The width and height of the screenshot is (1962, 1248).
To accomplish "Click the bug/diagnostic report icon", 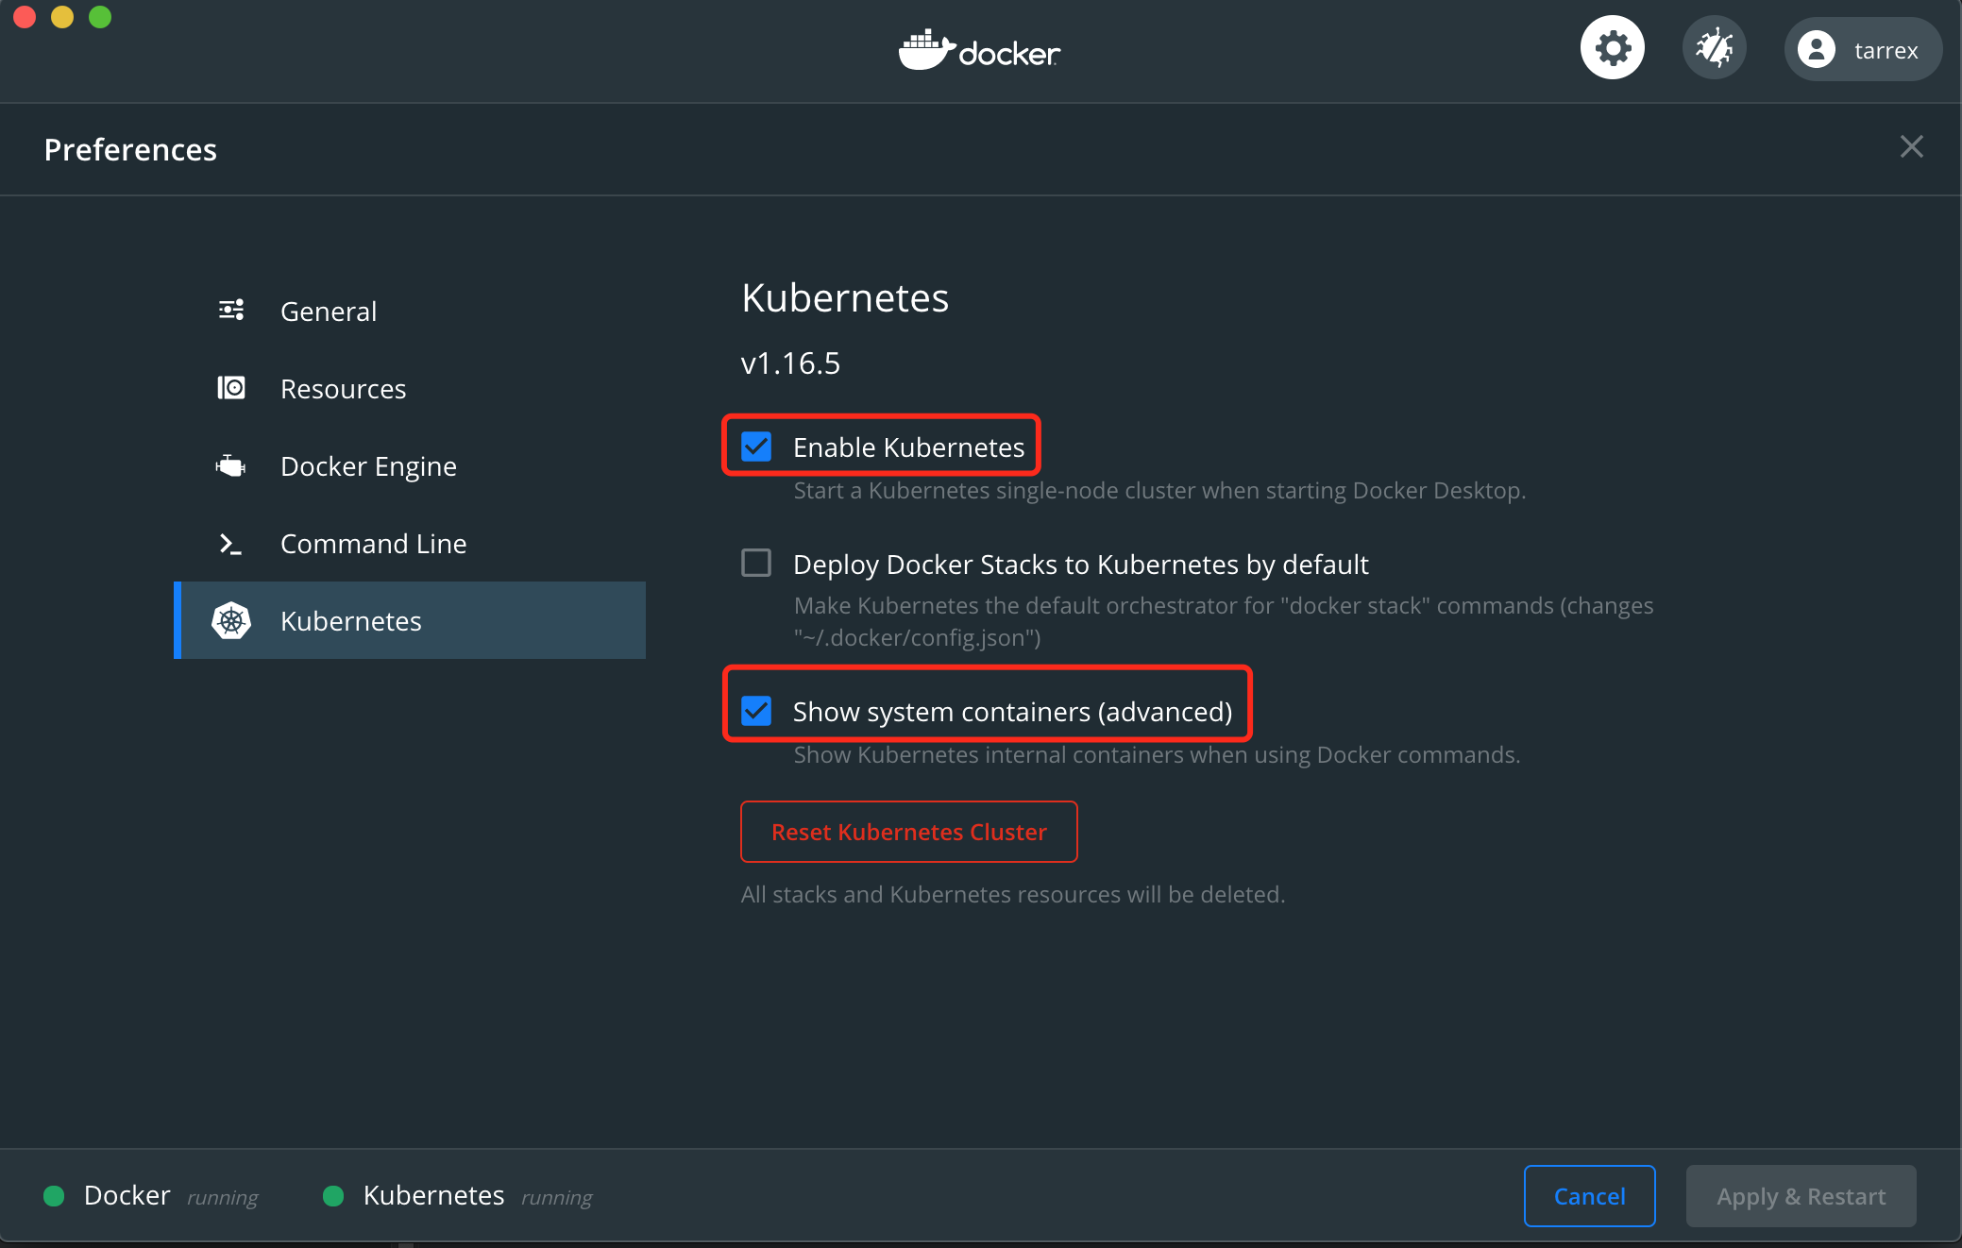I will 1715,47.
